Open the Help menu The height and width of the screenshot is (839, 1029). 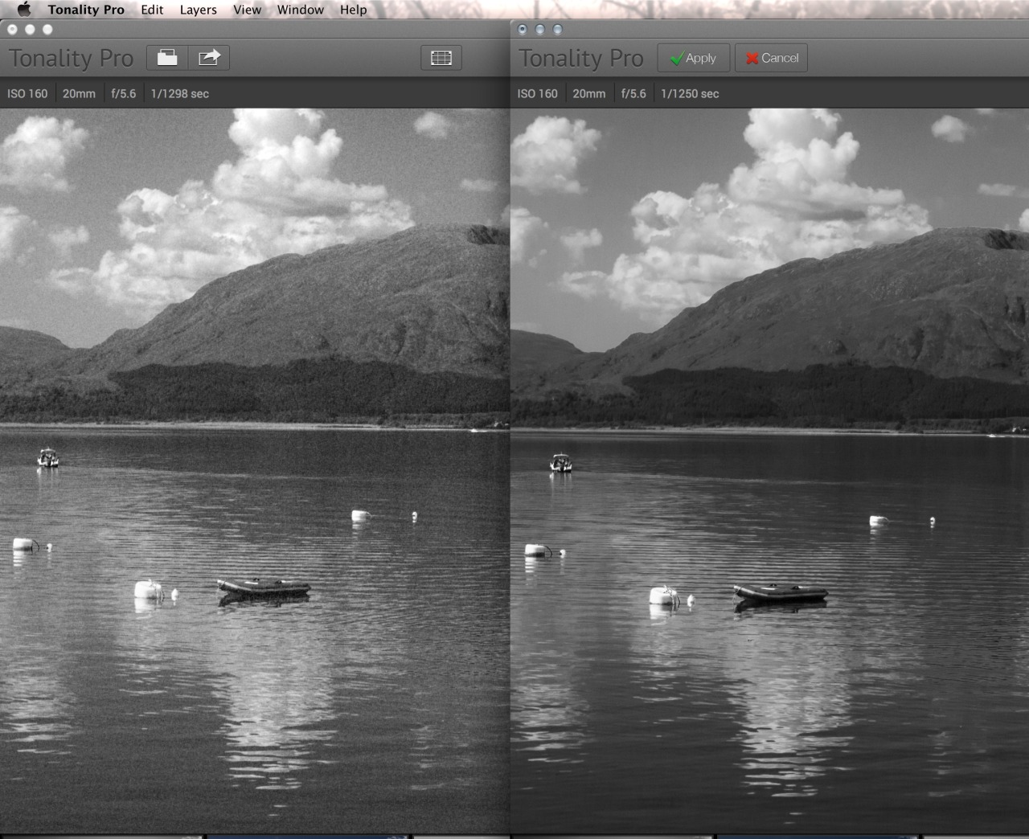click(353, 10)
